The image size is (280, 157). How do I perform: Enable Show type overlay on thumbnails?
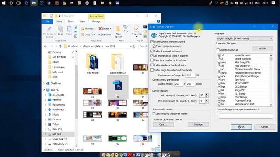click(152, 60)
